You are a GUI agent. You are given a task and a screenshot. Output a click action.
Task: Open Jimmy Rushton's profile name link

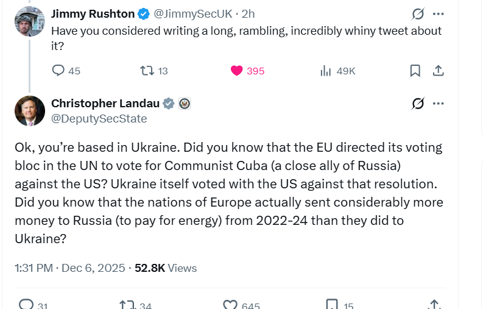click(x=91, y=13)
